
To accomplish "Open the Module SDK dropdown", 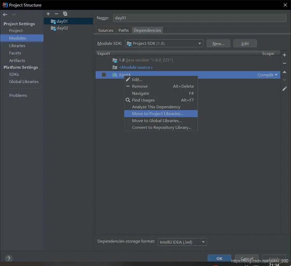I will click(200, 43).
